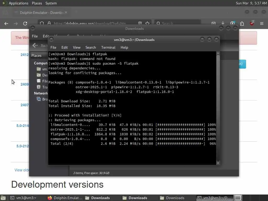Switch to vm3@vm3:~/Downloads terminal taskbar item
This screenshot has height=201, width=268.
(x=214, y=198)
